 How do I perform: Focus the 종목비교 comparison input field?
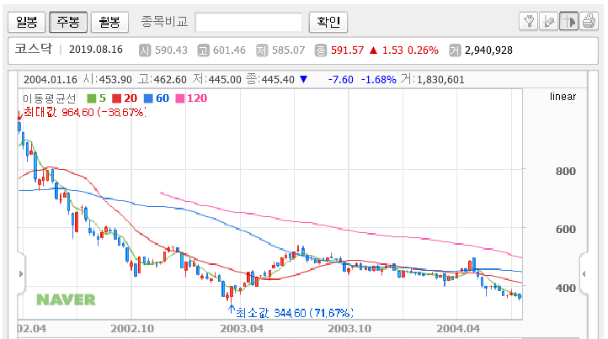tap(248, 22)
